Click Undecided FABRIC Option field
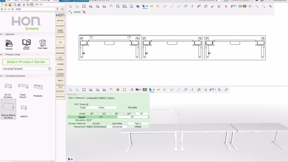The width and height of the screenshot is (288, 162). coord(104,98)
